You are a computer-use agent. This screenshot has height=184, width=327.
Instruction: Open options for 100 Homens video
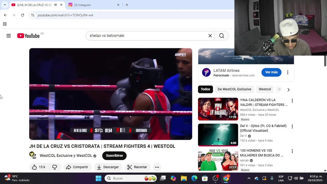click(x=292, y=151)
